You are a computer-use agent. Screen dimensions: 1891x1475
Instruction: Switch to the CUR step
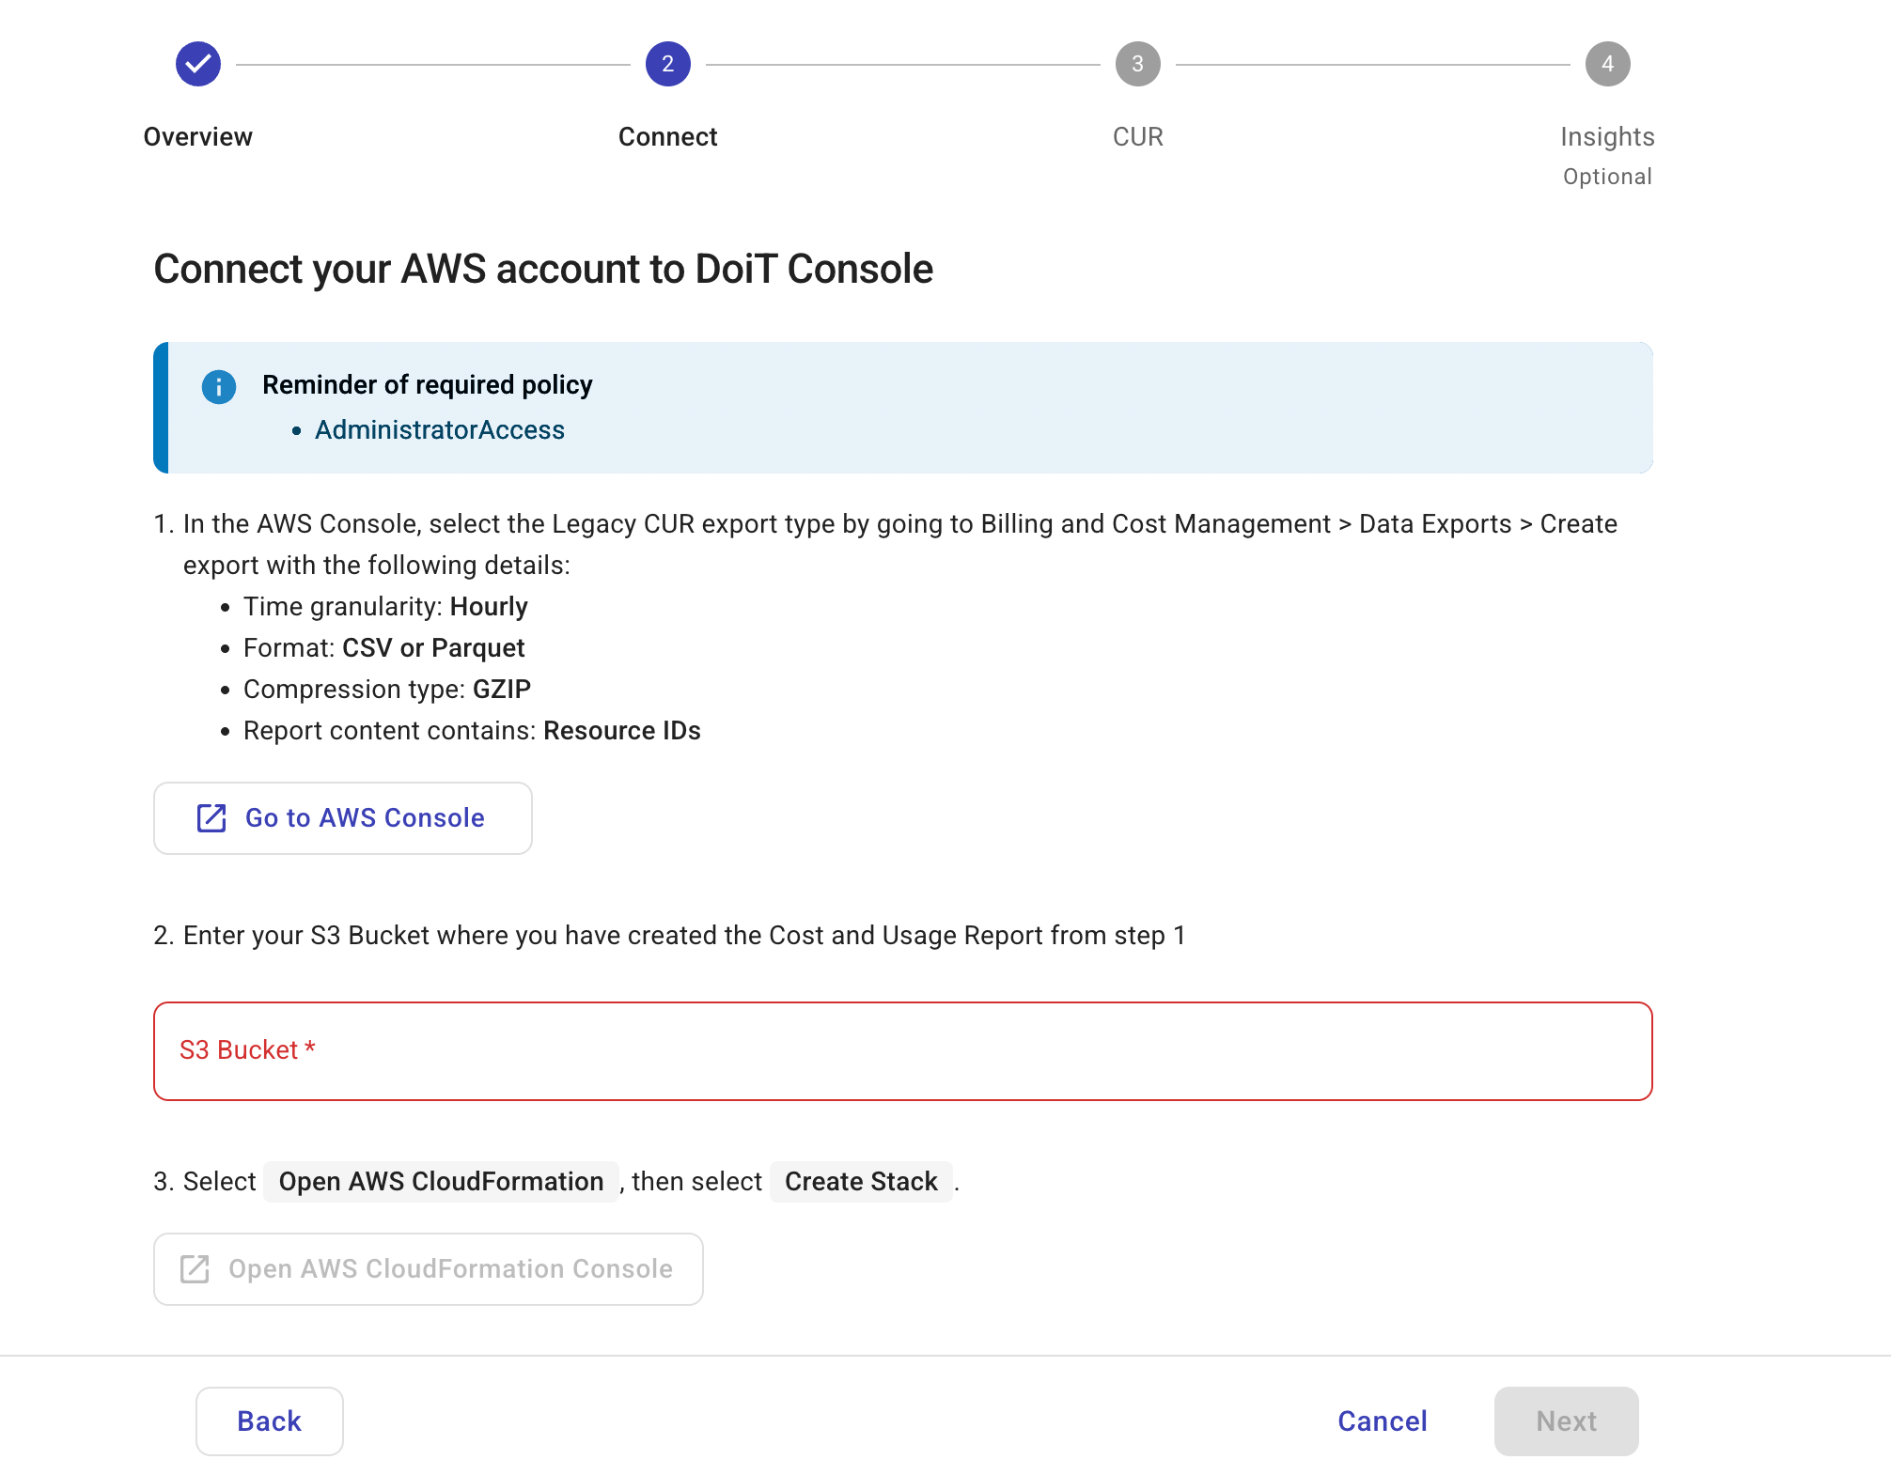click(x=1137, y=136)
